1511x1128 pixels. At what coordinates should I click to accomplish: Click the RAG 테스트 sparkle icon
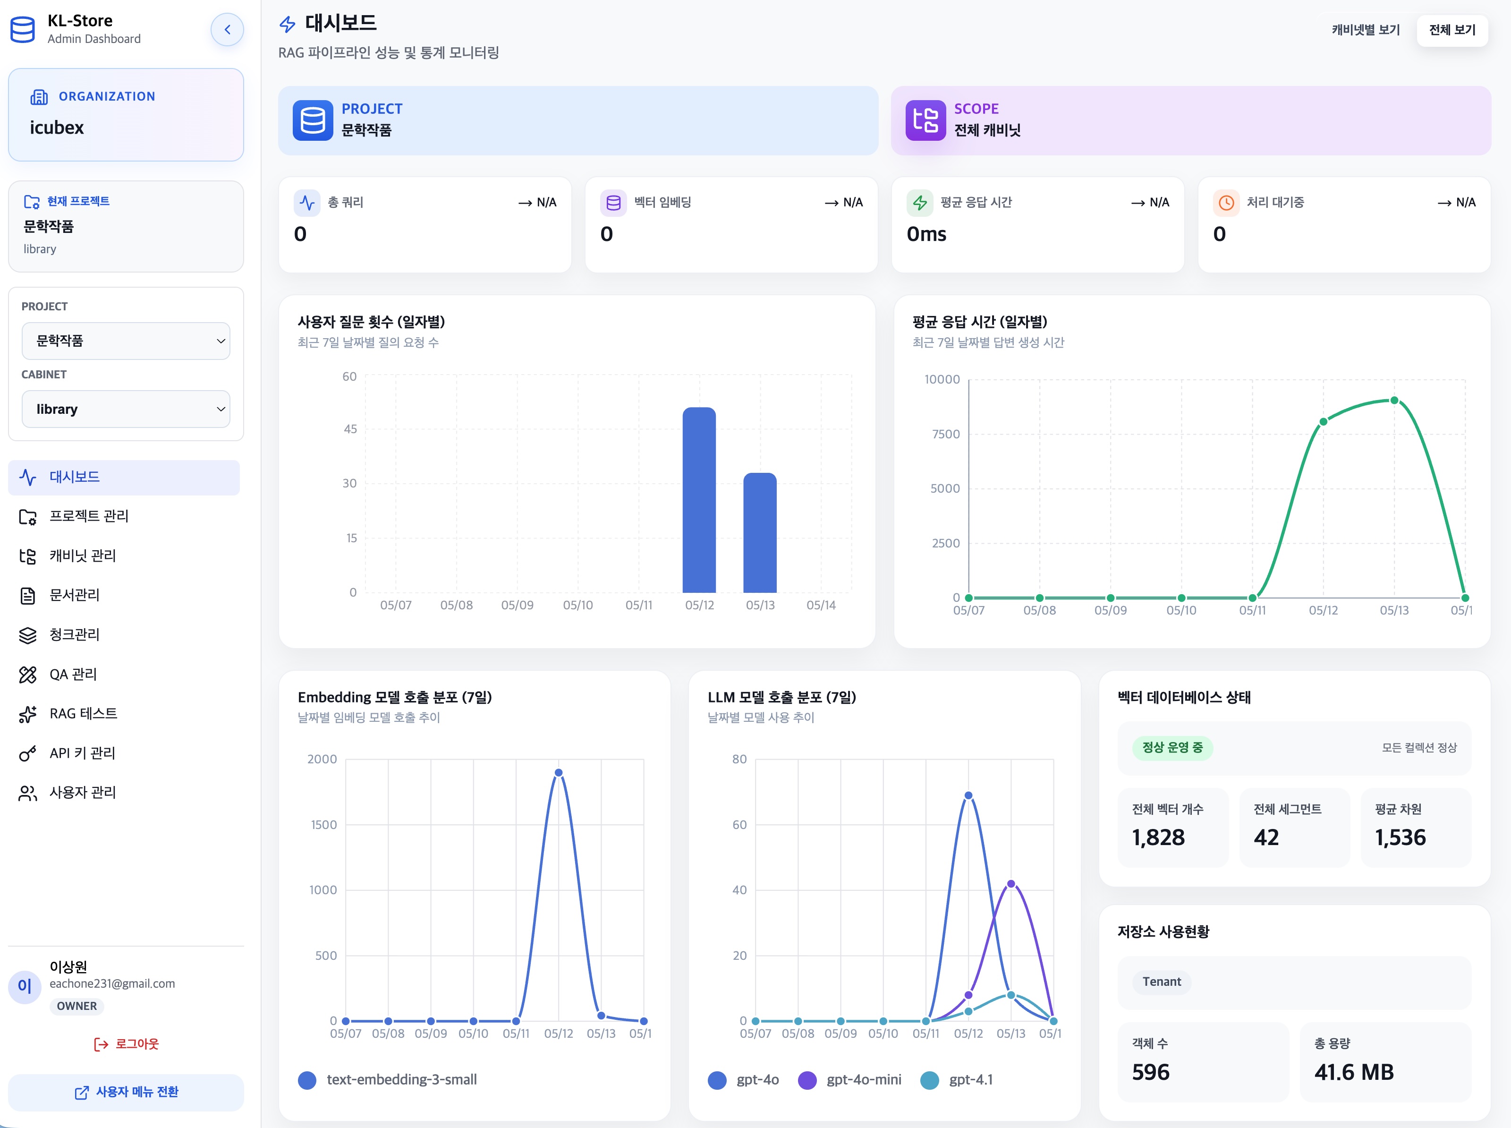28,714
